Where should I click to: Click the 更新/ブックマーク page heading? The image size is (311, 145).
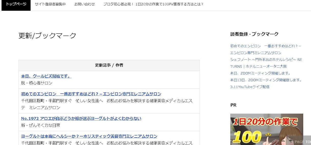pos(47,36)
